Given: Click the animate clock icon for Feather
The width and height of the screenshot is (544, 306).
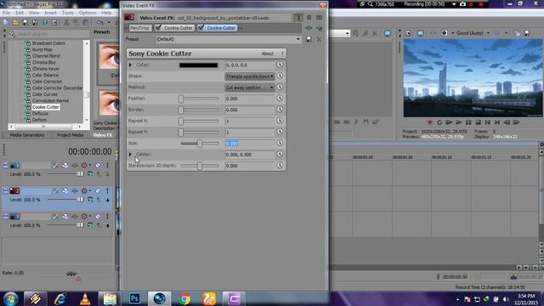Looking at the screenshot, I should point(280,99).
